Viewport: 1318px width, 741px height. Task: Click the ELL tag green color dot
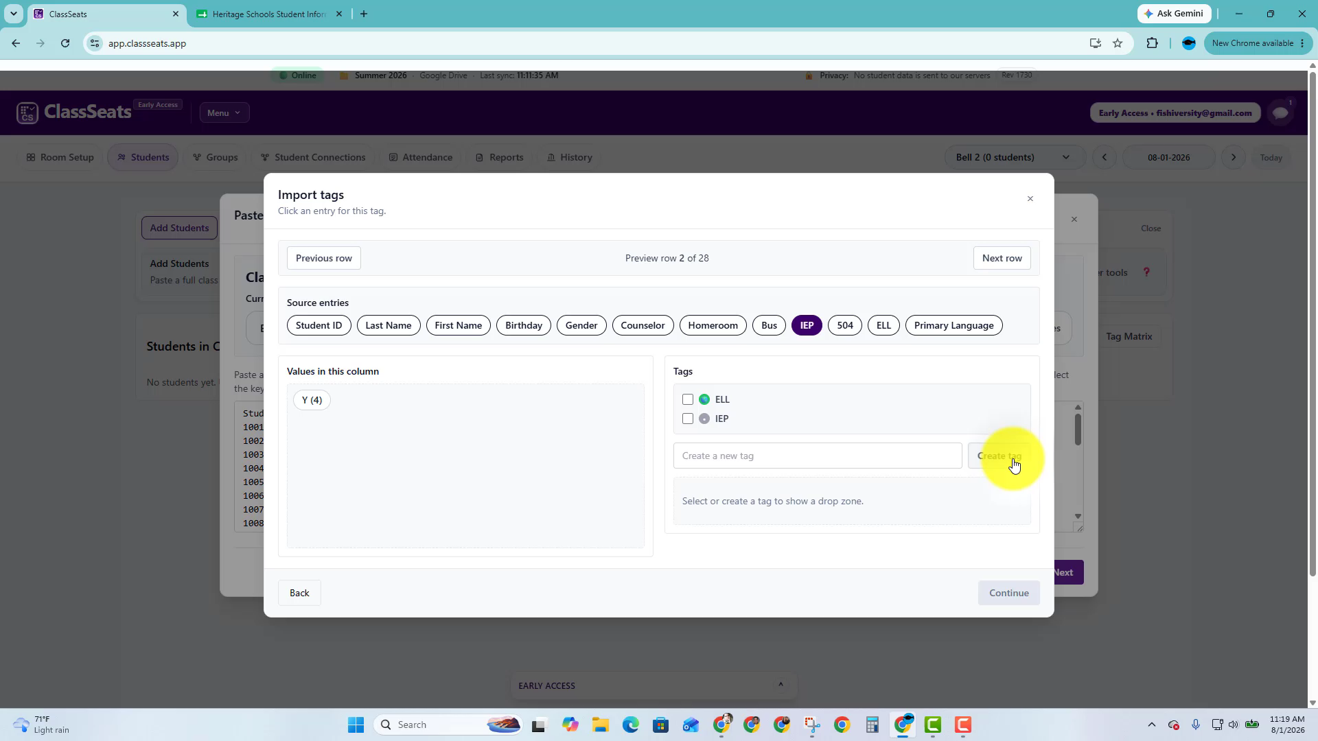pyautogui.click(x=704, y=399)
